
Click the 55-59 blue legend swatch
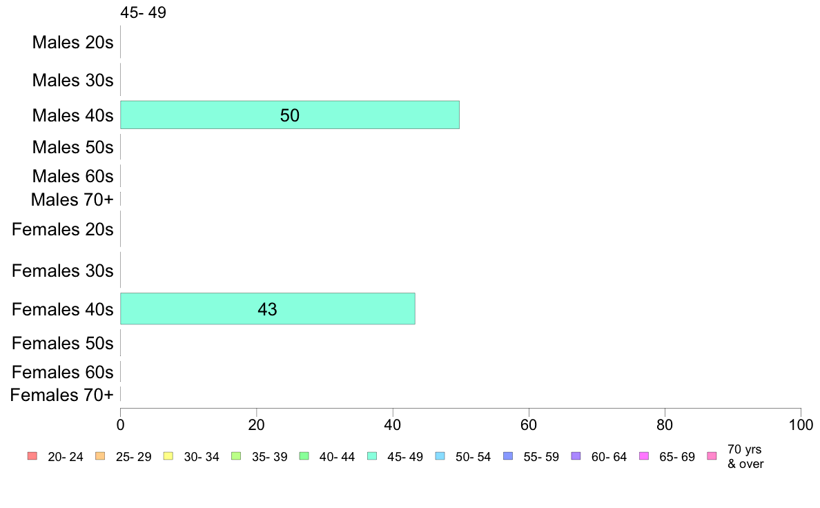click(508, 456)
